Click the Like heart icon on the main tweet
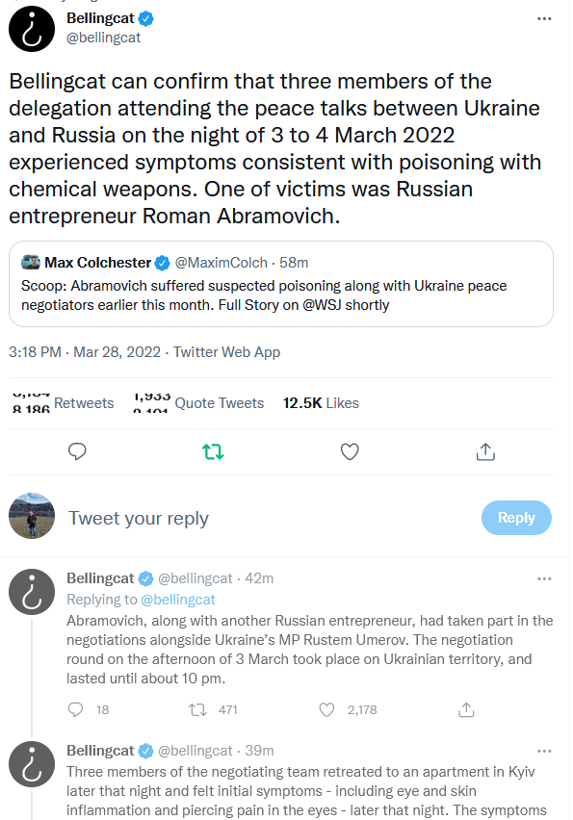 point(350,451)
